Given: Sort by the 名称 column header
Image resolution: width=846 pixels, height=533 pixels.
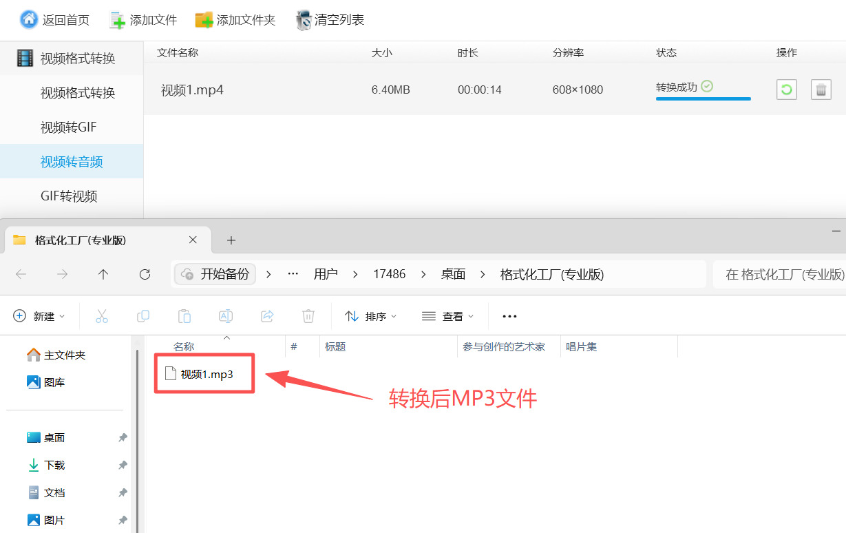Looking at the screenshot, I should 184,347.
